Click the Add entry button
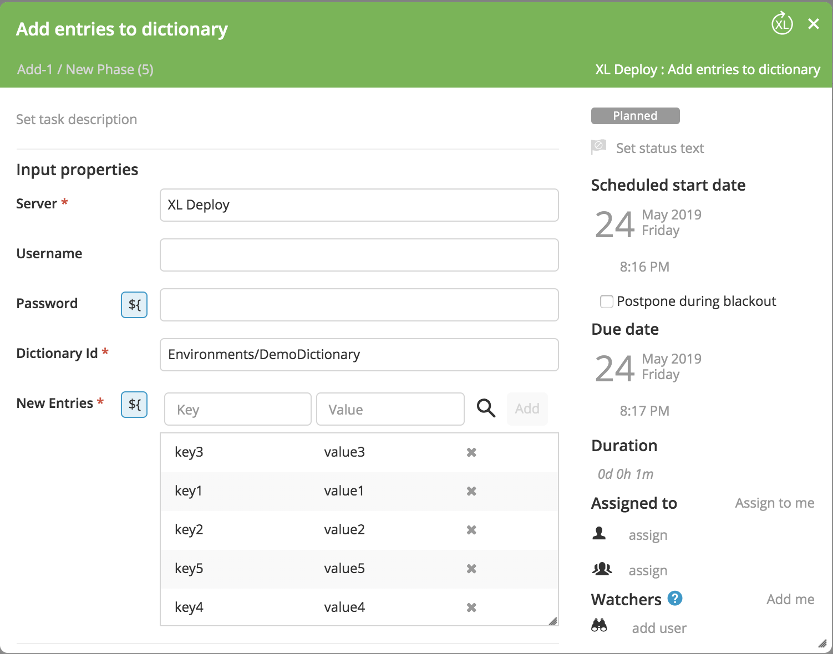The height and width of the screenshot is (654, 833). [527, 409]
